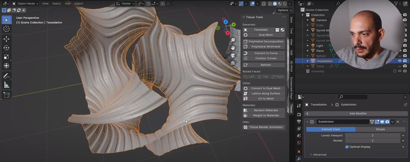Image resolution: width=410 pixels, height=162 pixels.
Task: Open the View Layer properties tab icon
Action: pyautogui.click(x=299, y=129)
